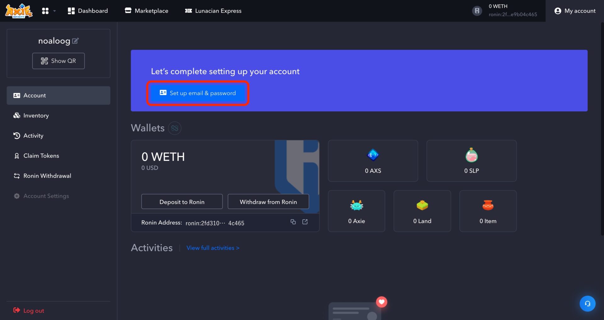Select the SLP potion card
This screenshot has width=604, height=320.
pyautogui.click(x=471, y=161)
